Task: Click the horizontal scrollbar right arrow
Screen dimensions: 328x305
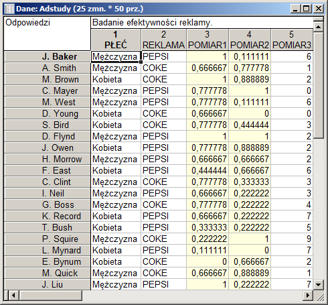Action: coord(308,296)
